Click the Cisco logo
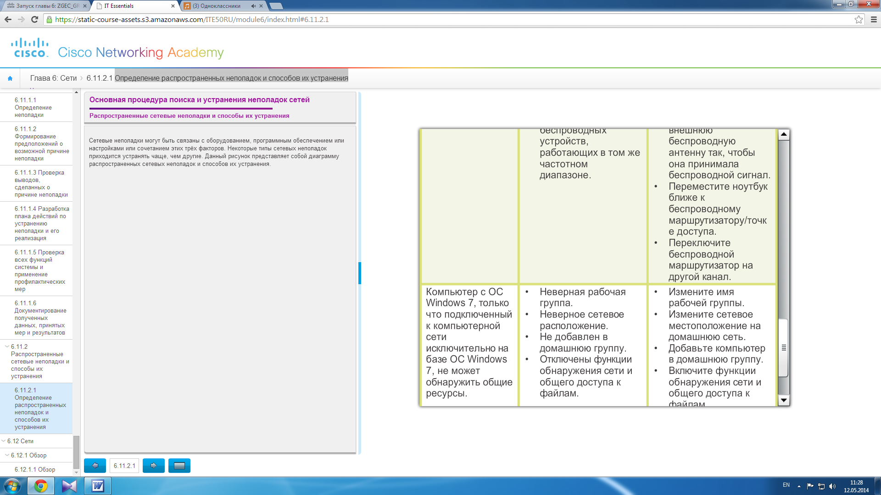Viewport: 881px width, 495px height. (x=30, y=48)
